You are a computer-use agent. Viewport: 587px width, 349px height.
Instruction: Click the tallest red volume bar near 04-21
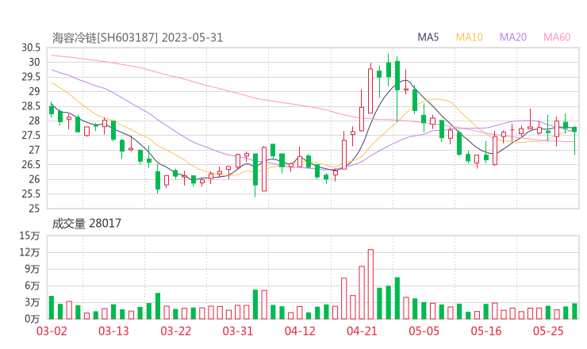[x=370, y=284]
